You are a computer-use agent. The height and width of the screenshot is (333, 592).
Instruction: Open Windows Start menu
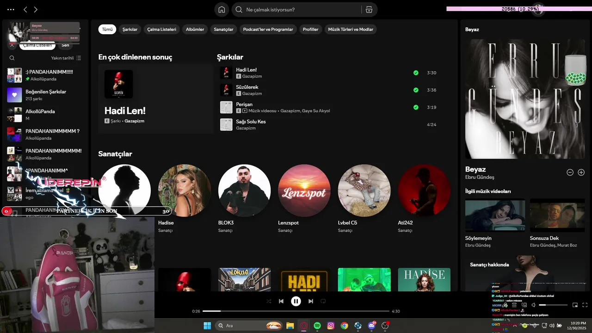(x=207, y=326)
